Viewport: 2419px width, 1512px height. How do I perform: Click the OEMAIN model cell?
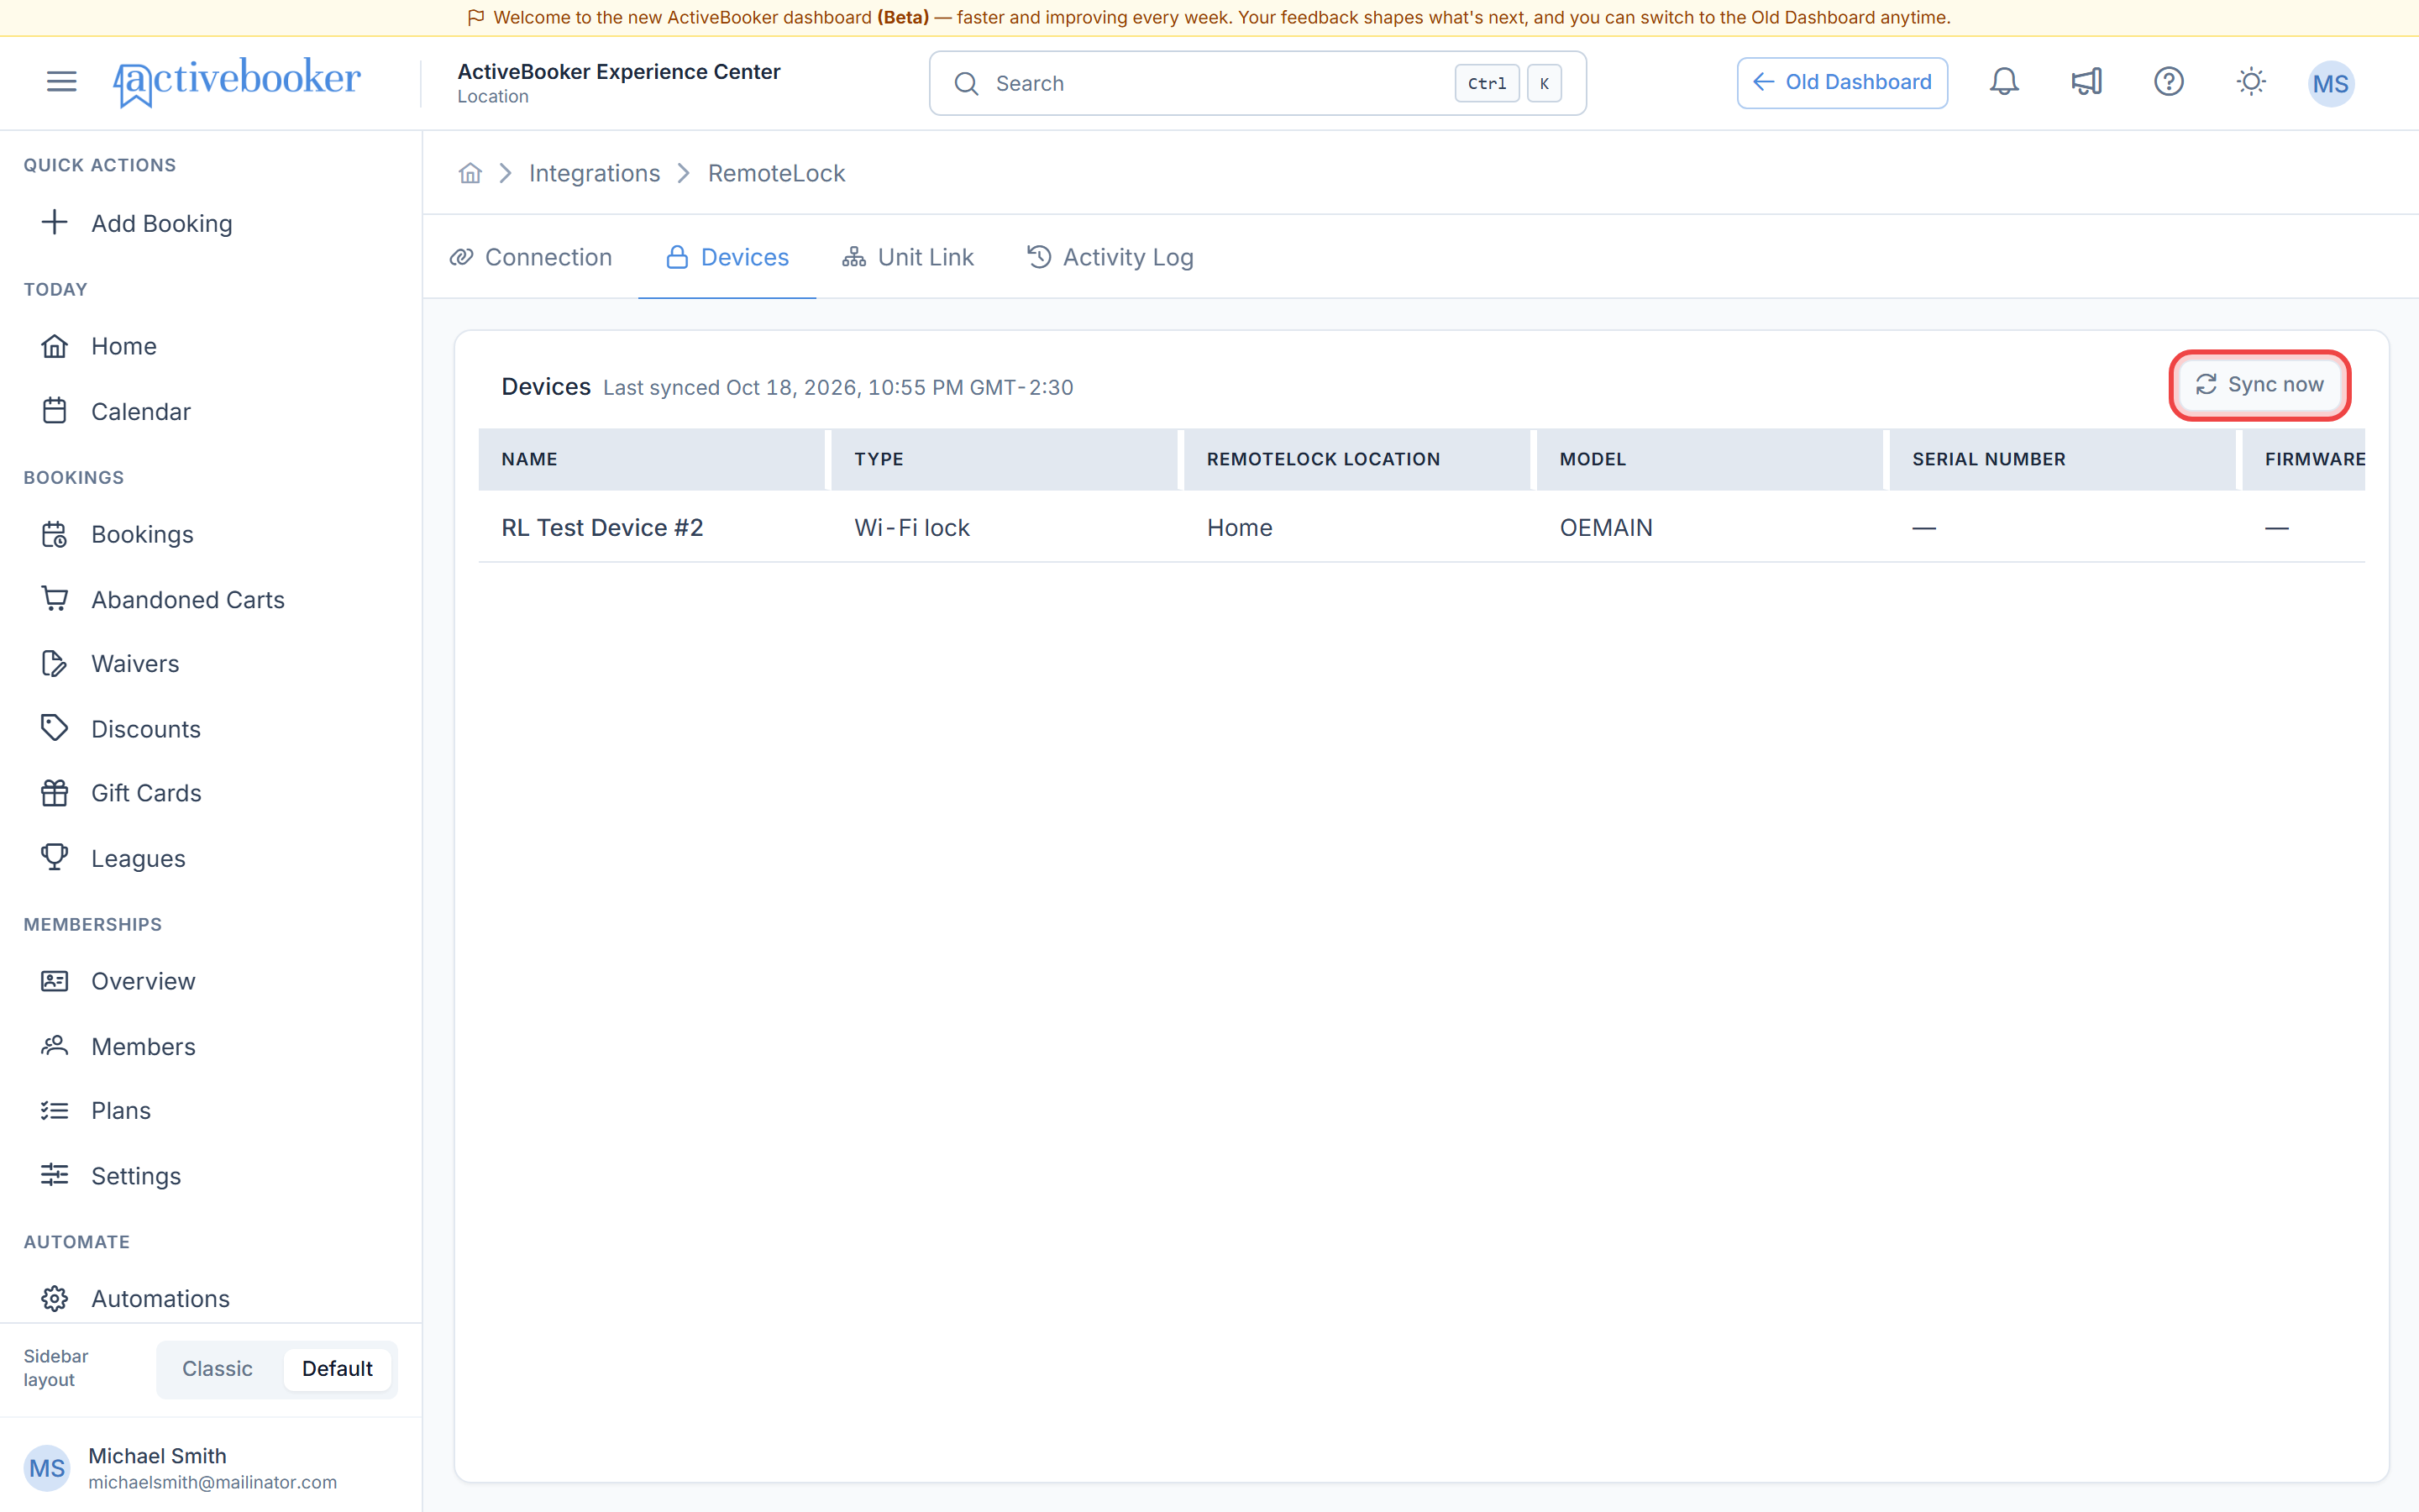[1605, 527]
